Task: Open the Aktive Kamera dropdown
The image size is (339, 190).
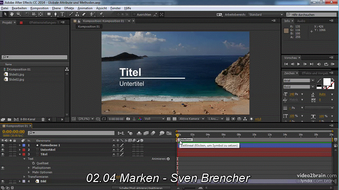Action: tap(192, 119)
